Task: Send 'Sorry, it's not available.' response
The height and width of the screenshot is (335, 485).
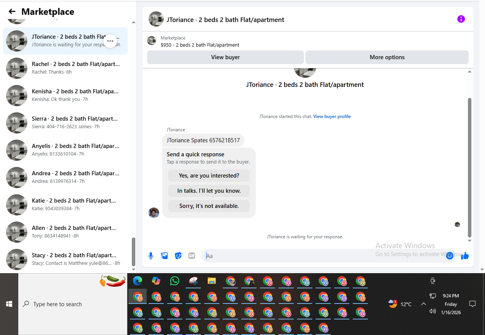Action: [x=209, y=206]
